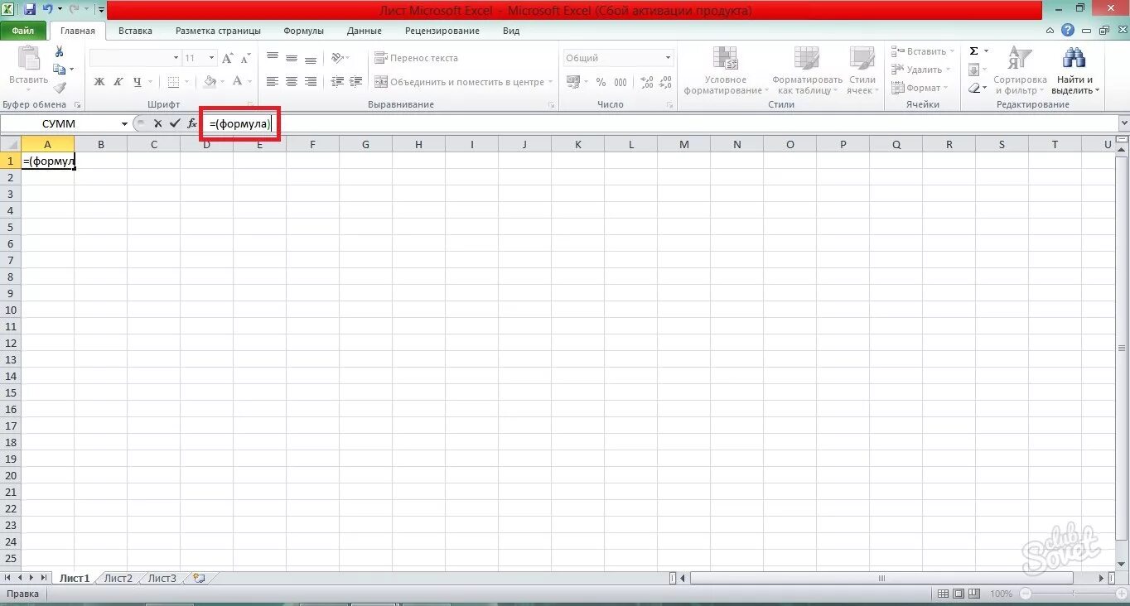Toggle align text left
1130x606 pixels.
tap(272, 82)
